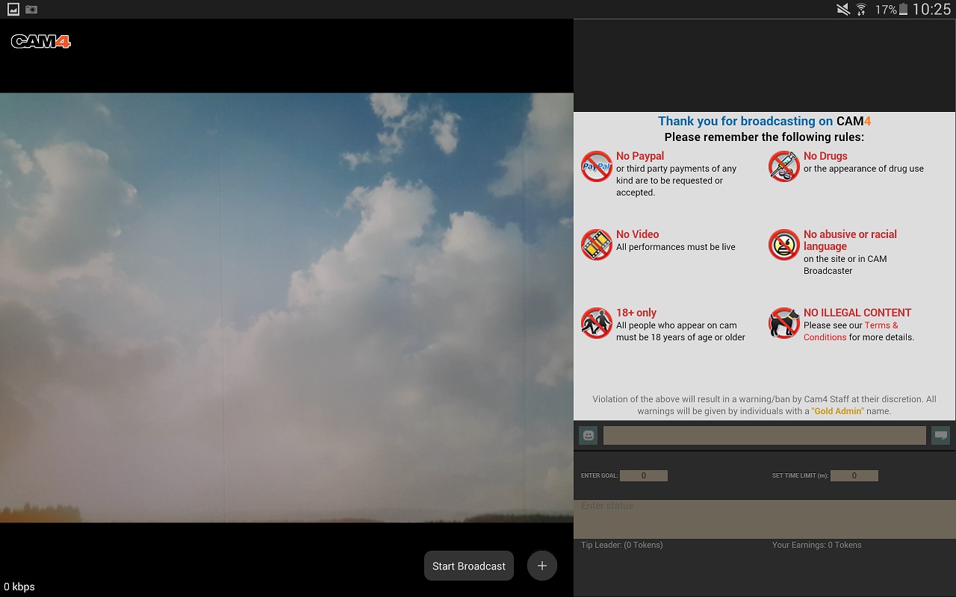Click the No Video filmstrip icon

click(x=596, y=245)
